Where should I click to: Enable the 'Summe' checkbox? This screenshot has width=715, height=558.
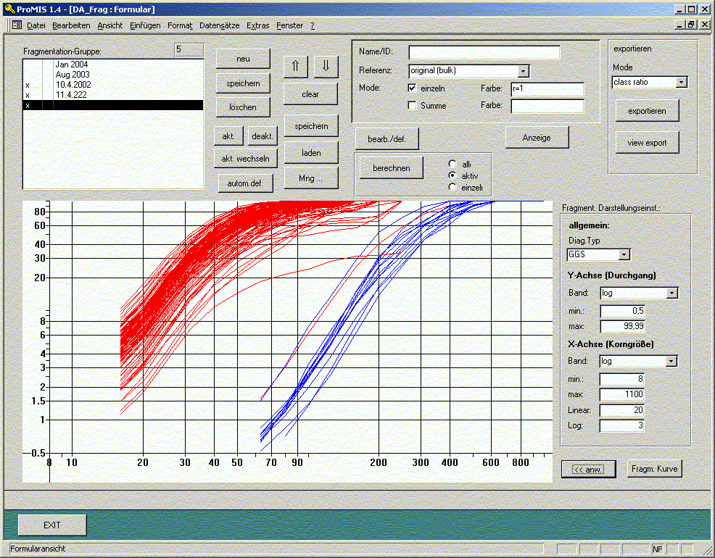tap(413, 106)
